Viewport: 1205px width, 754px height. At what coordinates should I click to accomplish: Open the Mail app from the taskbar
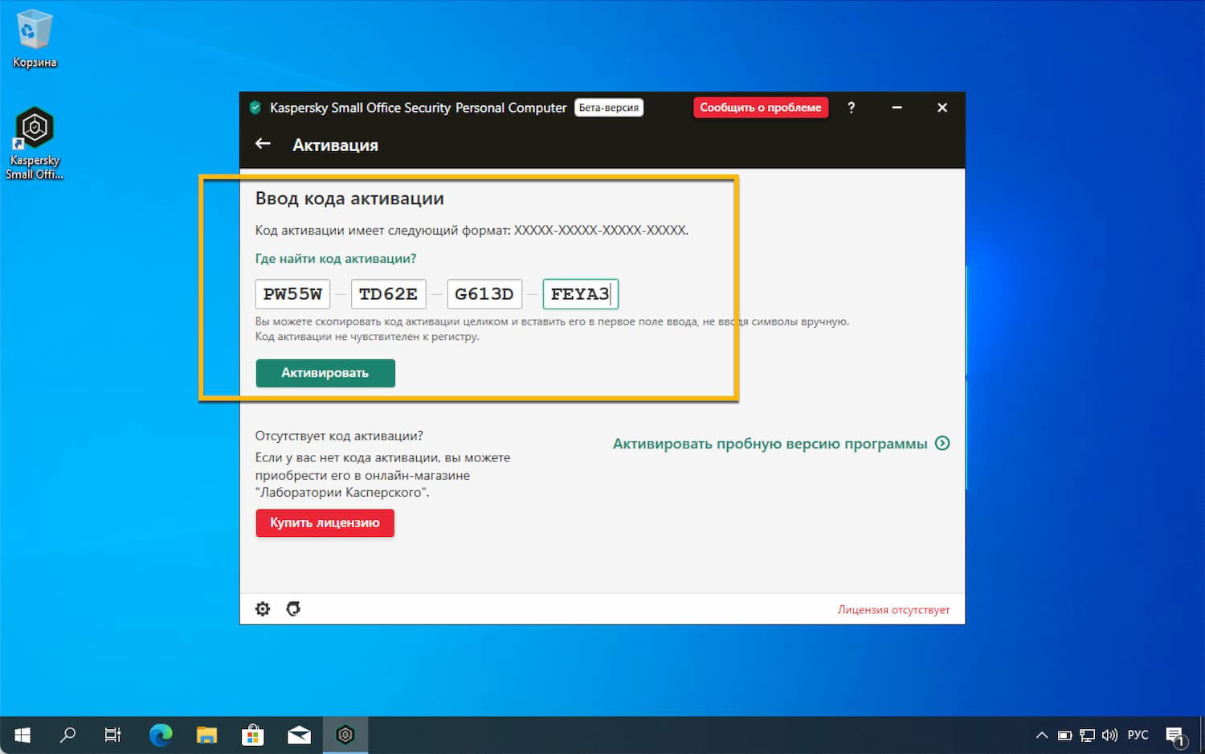tap(299, 735)
